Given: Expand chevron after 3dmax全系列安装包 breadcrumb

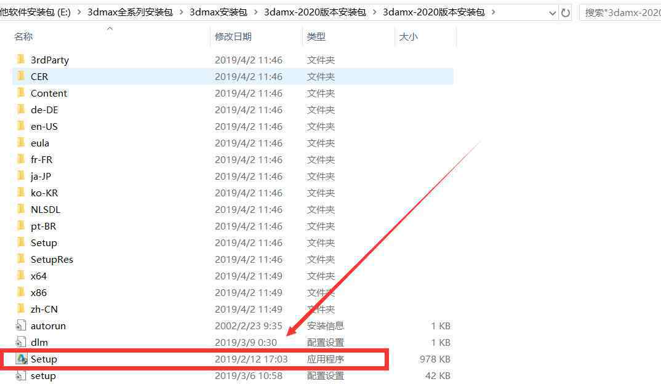Looking at the screenshot, I should pyautogui.click(x=182, y=13).
